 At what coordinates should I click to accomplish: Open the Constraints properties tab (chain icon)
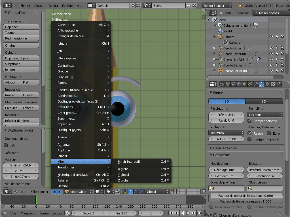[x=250, y=84]
